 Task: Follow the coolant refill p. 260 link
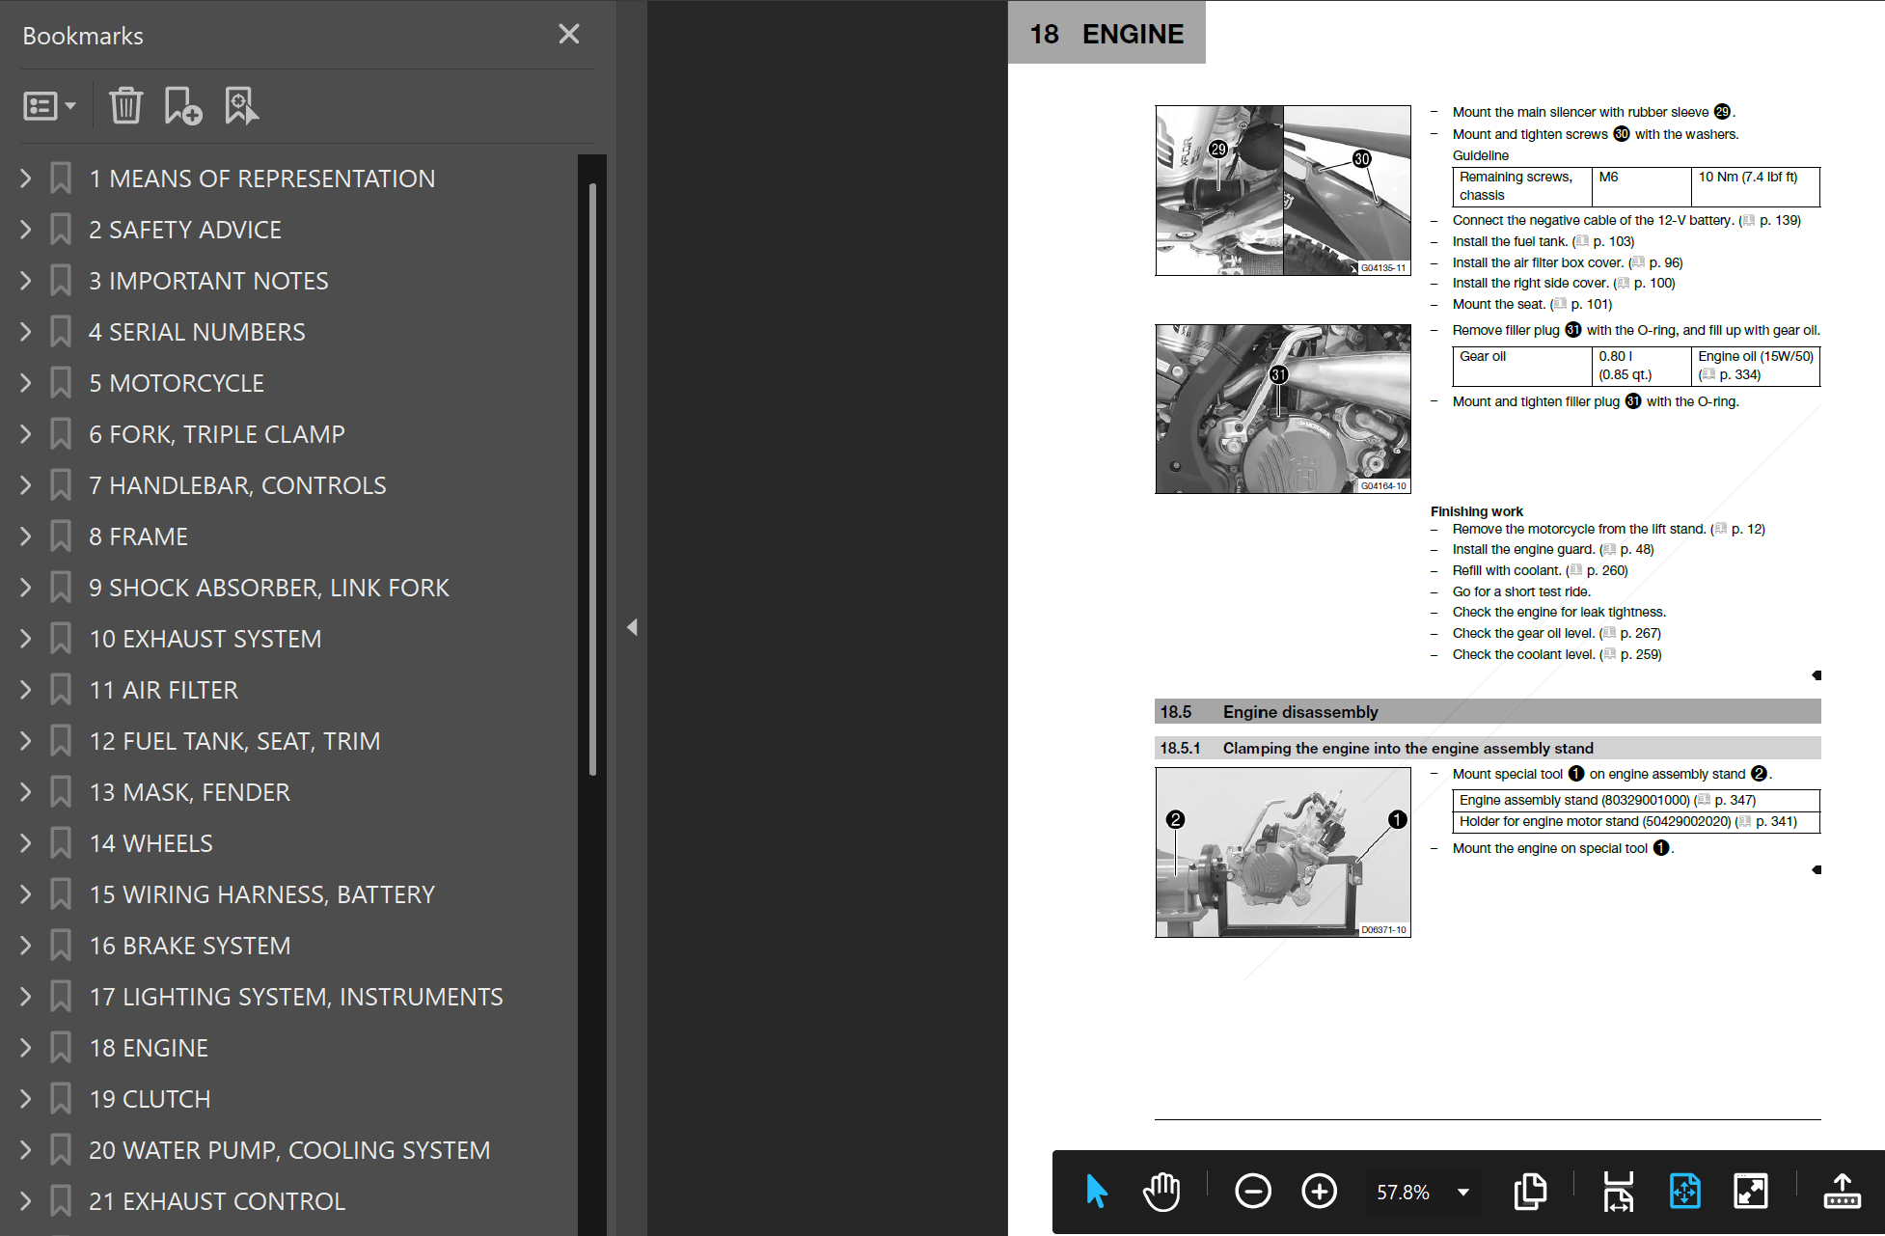click(x=1597, y=570)
